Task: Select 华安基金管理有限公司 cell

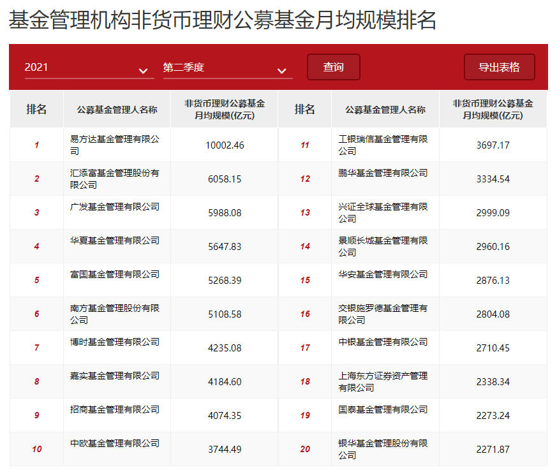Action: click(385, 280)
